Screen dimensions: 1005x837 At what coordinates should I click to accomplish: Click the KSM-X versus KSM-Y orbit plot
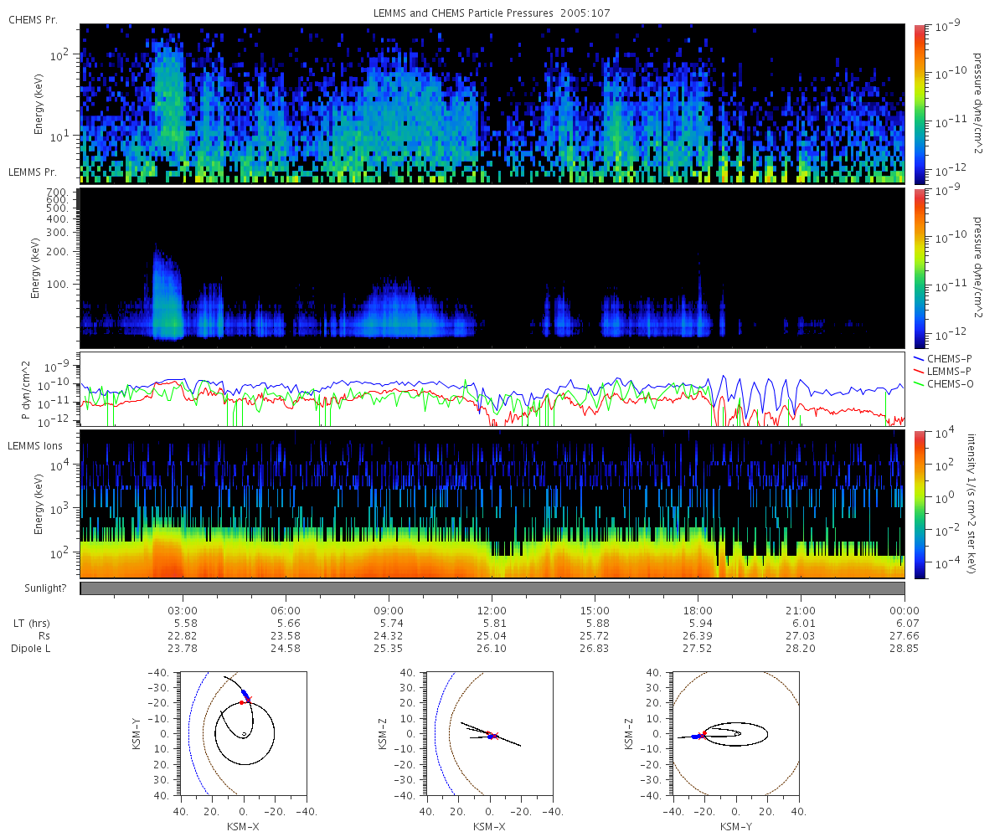[243, 733]
